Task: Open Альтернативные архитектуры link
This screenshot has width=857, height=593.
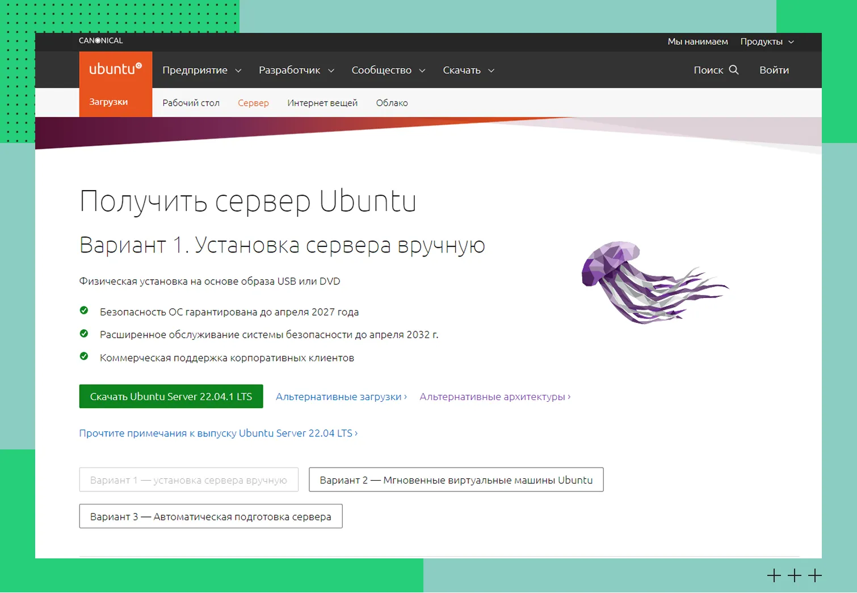Action: pos(494,397)
